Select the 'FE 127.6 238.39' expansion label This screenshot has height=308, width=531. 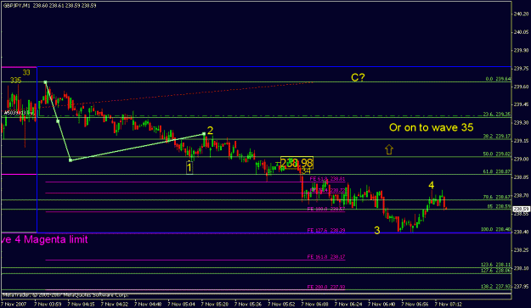326,231
